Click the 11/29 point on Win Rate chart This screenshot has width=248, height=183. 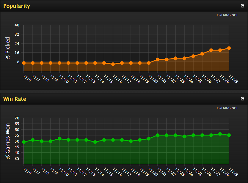coord(229,135)
